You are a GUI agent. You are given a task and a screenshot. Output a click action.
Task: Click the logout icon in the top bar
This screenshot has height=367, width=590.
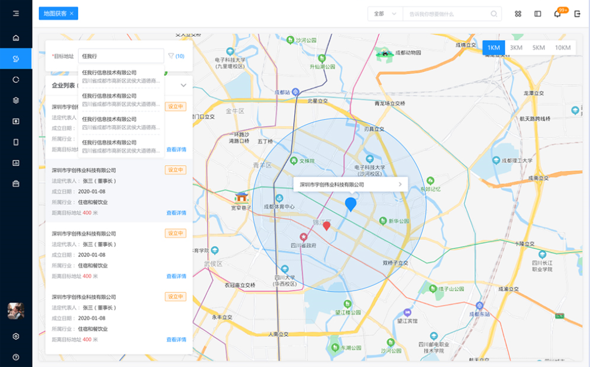click(577, 14)
